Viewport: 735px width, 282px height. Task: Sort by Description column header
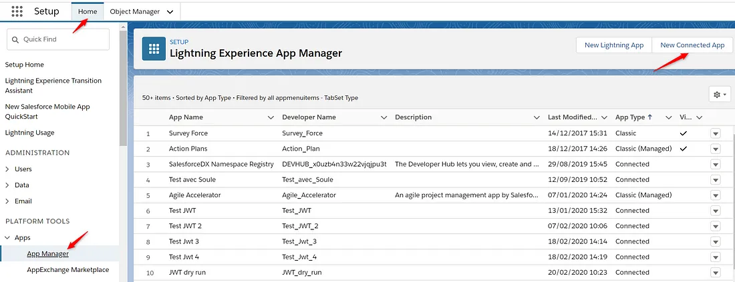pos(414,117)
